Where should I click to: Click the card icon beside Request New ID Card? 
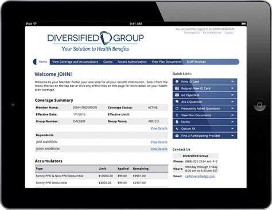coord(177,88)
